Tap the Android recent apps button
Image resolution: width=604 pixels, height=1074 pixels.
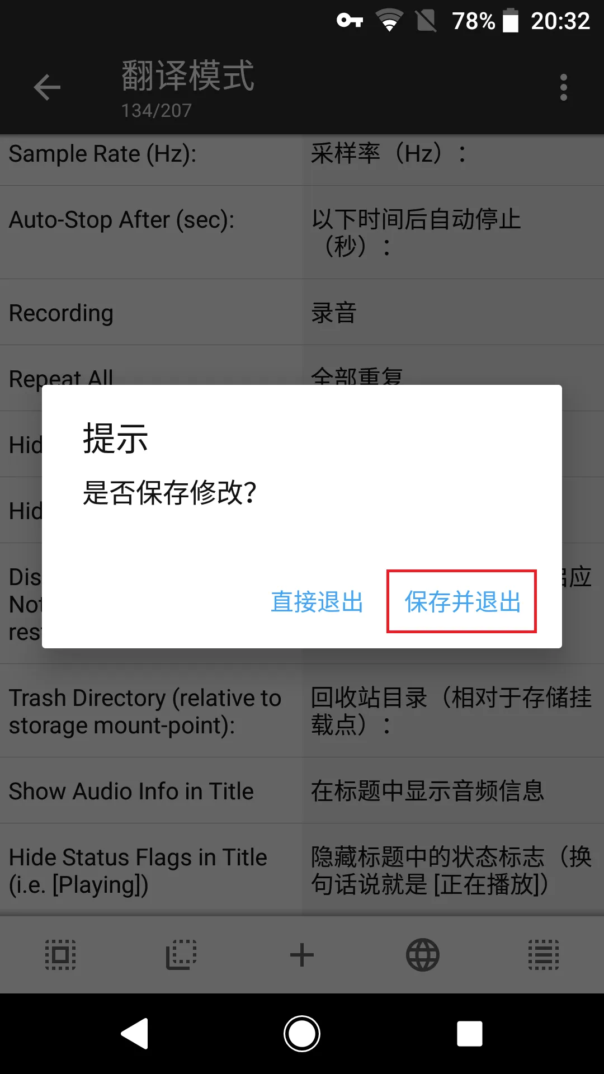pyautogui.click(x=470, y=1033)
